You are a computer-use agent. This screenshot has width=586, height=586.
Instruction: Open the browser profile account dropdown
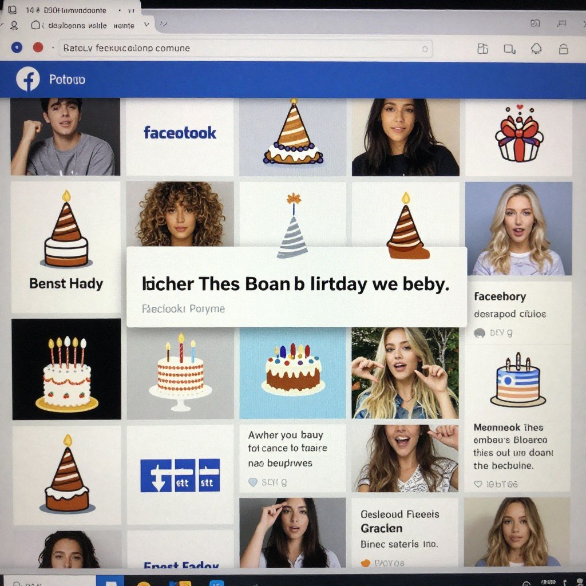(x=15, y=25)
